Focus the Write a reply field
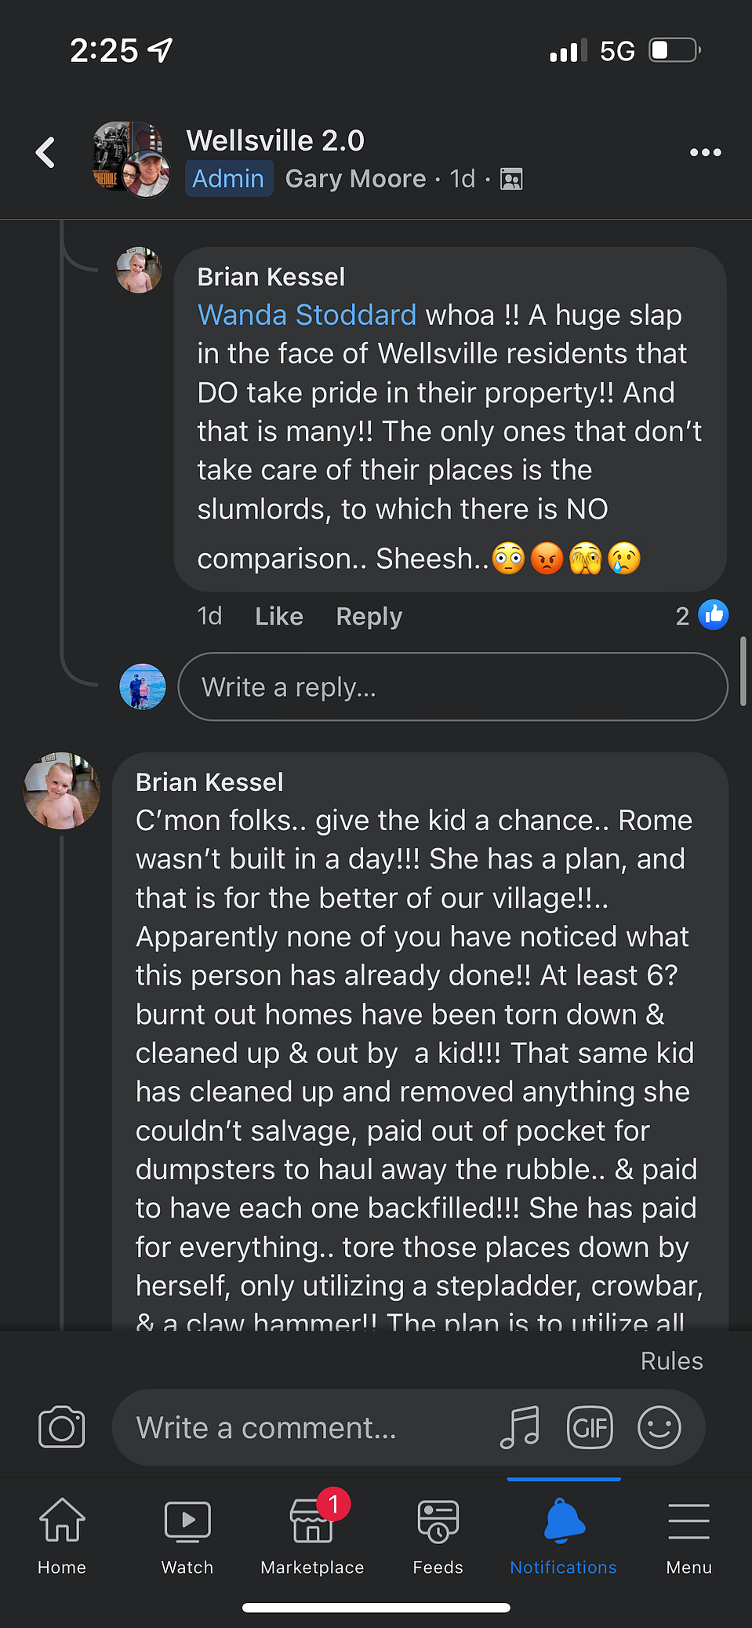Image resolution: width=752 pixels, height=1628 pixels. click(453, 687)
